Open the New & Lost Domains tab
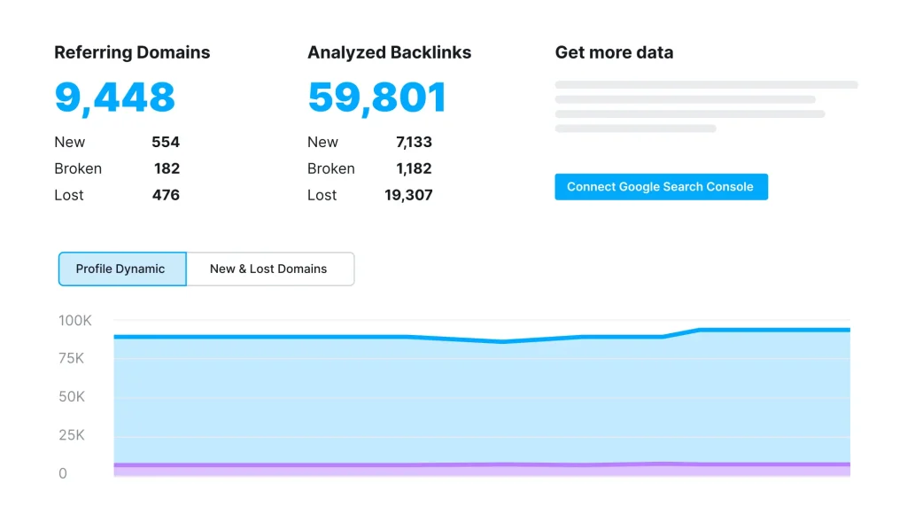The height and width of the screenshot is (530, 907). [269, 269]
